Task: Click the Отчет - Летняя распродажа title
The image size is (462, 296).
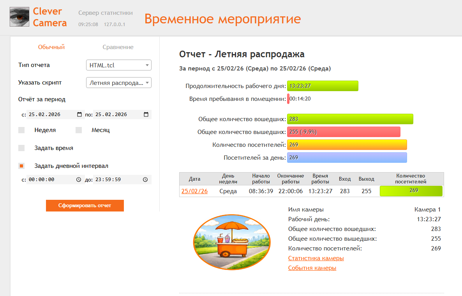Action: [x=242, y=54]
